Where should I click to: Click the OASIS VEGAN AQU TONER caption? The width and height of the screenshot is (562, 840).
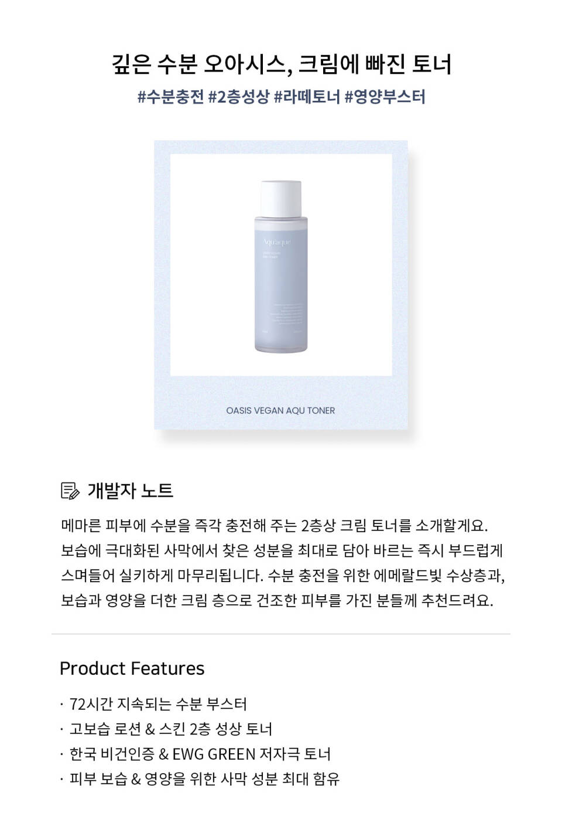click(x=280, y=410)
